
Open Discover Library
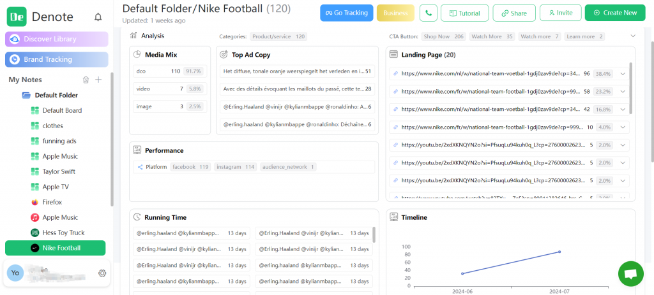pyautogui.click(x=57, y=39)
